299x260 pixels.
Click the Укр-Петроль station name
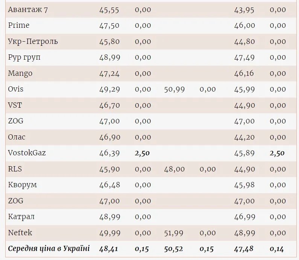33,41
